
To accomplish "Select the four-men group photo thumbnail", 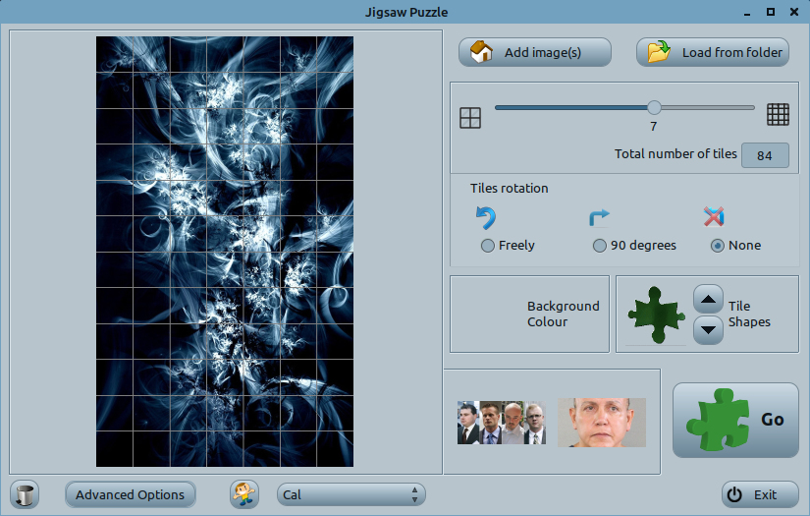I will point(501,423).
